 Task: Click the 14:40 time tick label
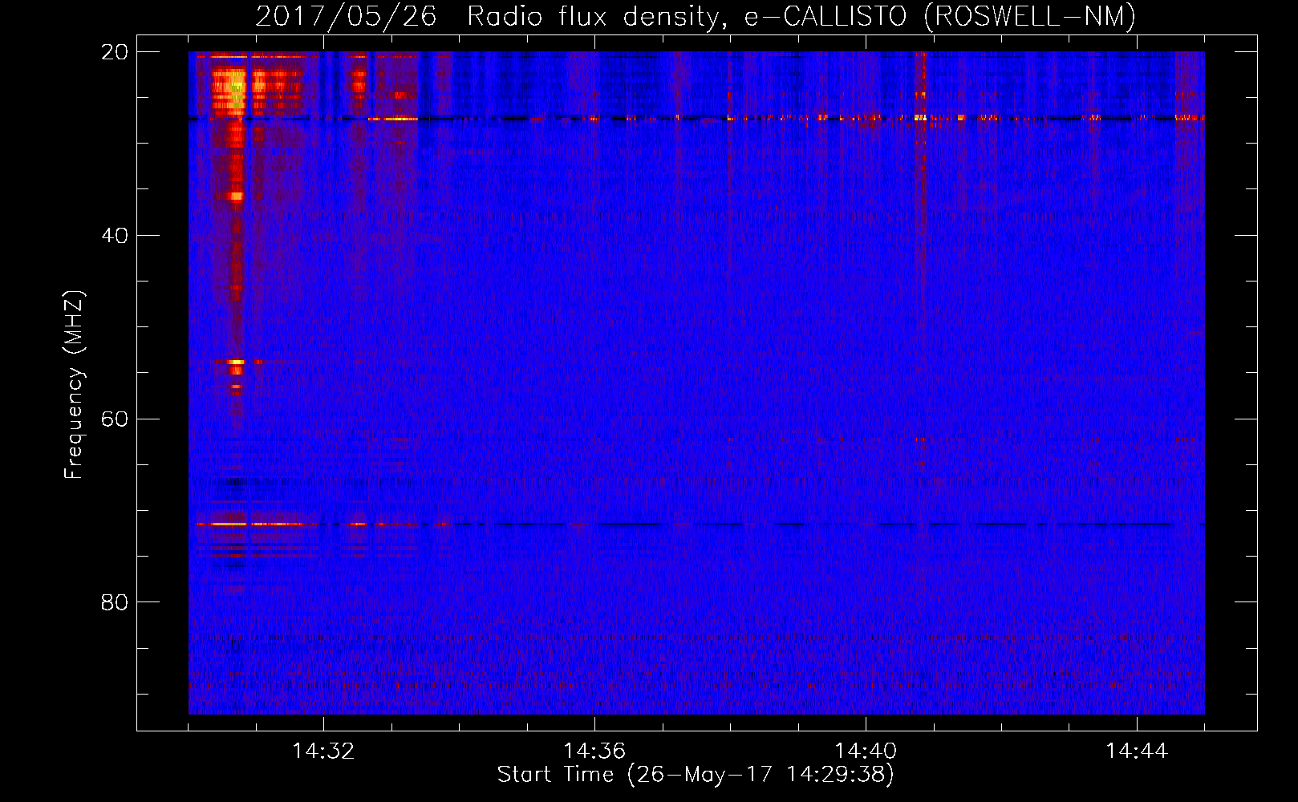[866, 751]
